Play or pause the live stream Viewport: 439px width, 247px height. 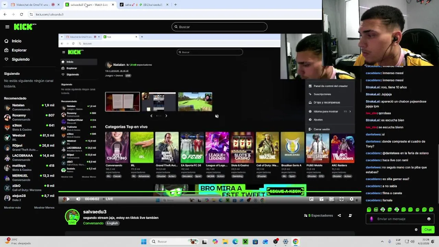pos(68,199)
